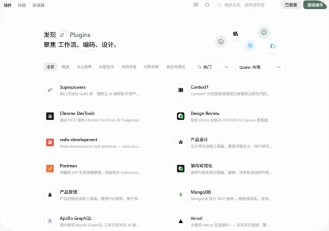Viewport: 329px width, 231px height.
Task: Select the 精选 category filter
Action: tap(65, 67)
